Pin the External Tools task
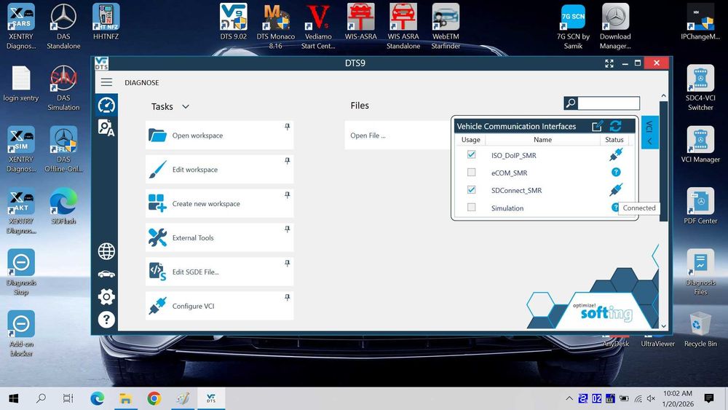Screen dimensions: 728x410 click(x=287, y=229)
